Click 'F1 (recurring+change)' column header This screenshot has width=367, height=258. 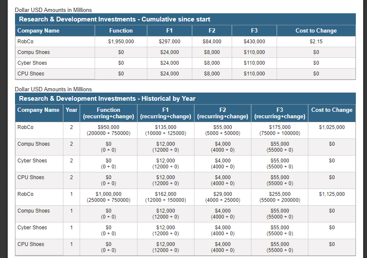(x=165, y=113)
